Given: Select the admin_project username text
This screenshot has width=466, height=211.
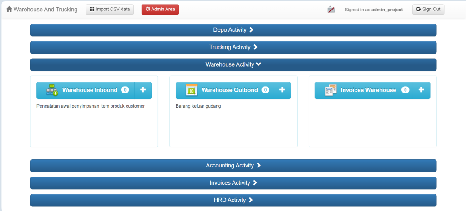Looking at the screenshot, I should tap(387, 10).
